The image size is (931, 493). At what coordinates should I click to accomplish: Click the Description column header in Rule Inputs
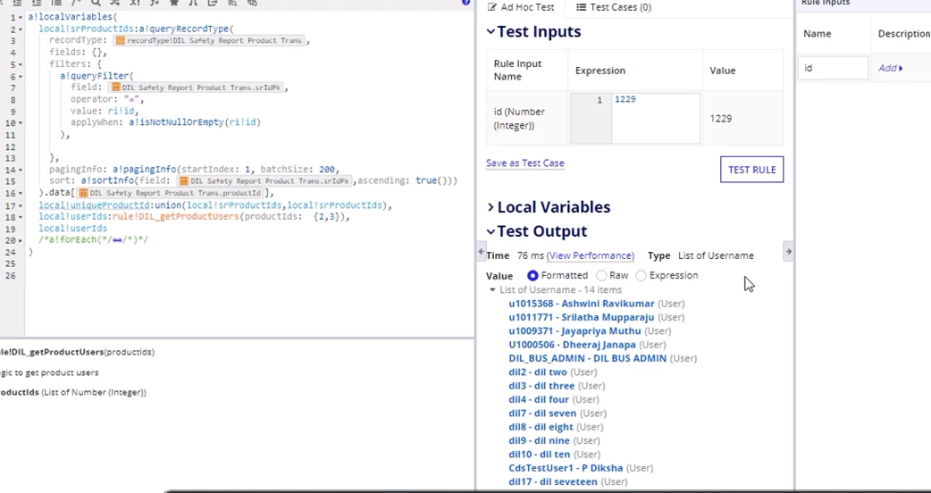(903, 34)
